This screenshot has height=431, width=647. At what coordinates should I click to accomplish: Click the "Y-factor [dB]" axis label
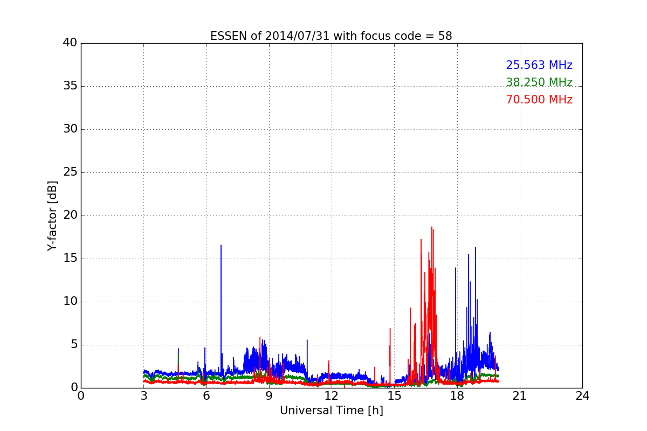(52, 215)
